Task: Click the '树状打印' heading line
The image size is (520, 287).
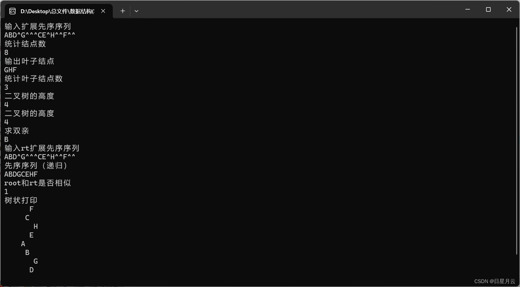Action: 21,200
